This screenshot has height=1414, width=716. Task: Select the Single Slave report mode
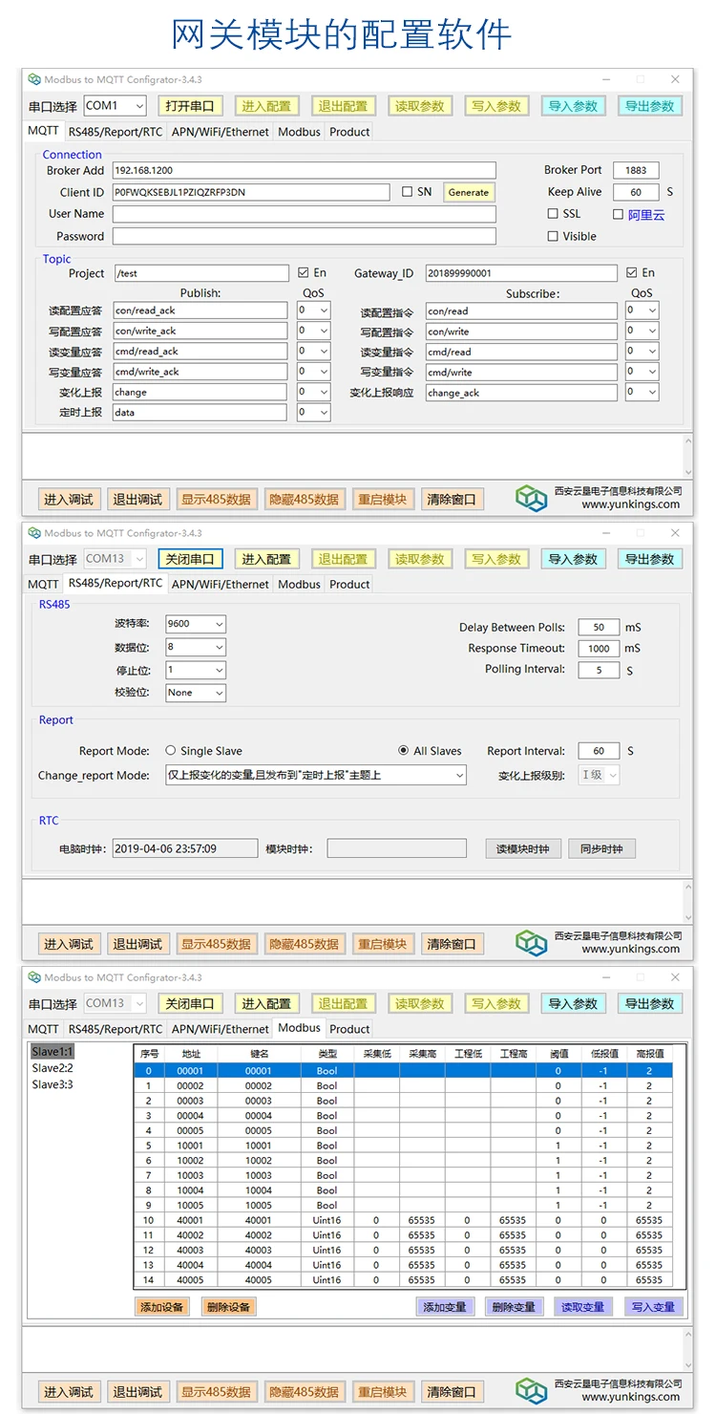point(171,751)
